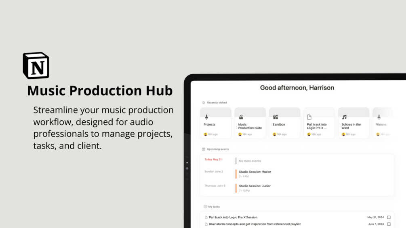Click the calendar icon beside Upcoming events
This screenshot has width=406, height=228.
(204, 149)
